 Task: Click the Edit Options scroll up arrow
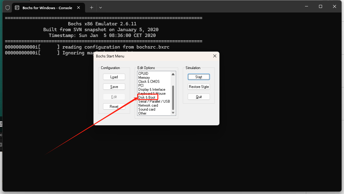point(173,74)
